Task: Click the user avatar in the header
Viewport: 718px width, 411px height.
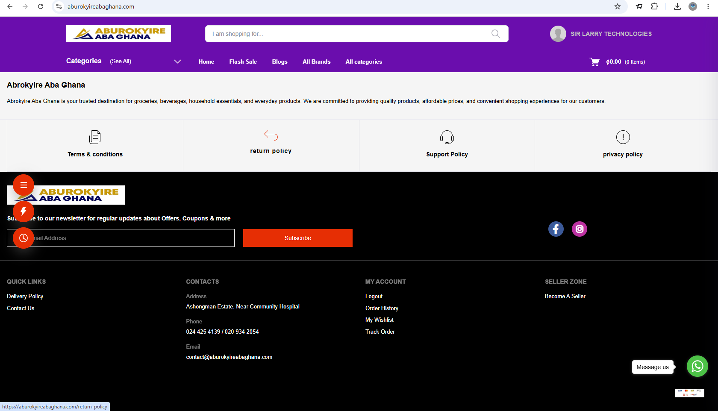Action: [558, 34]
